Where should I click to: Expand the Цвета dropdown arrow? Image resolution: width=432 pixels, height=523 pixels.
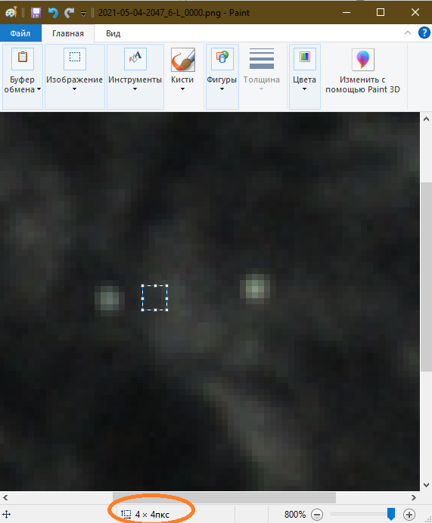click(304, 89)
